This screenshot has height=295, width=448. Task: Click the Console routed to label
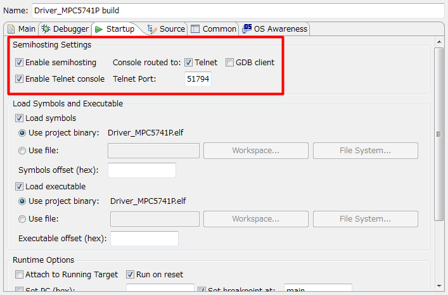click(x=147, y=63)
